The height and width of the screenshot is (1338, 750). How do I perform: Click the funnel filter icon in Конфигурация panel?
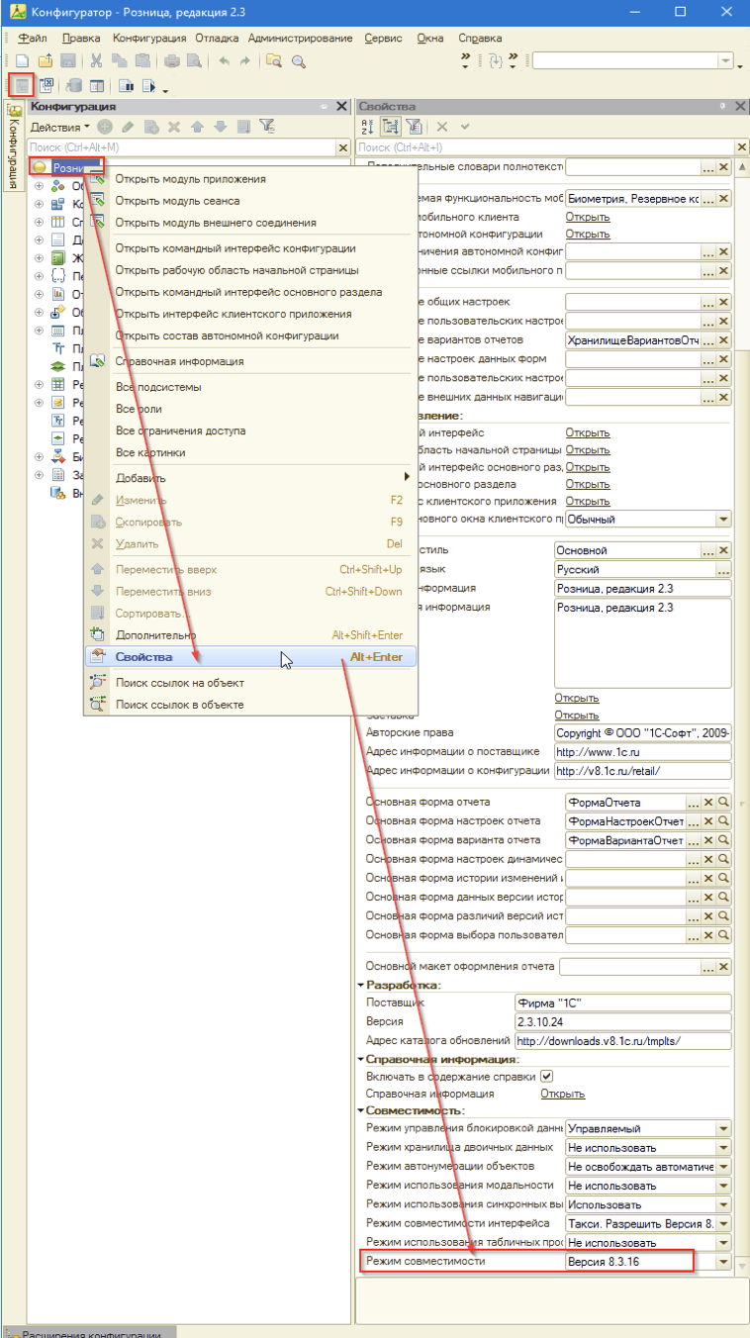pos(266,127)
